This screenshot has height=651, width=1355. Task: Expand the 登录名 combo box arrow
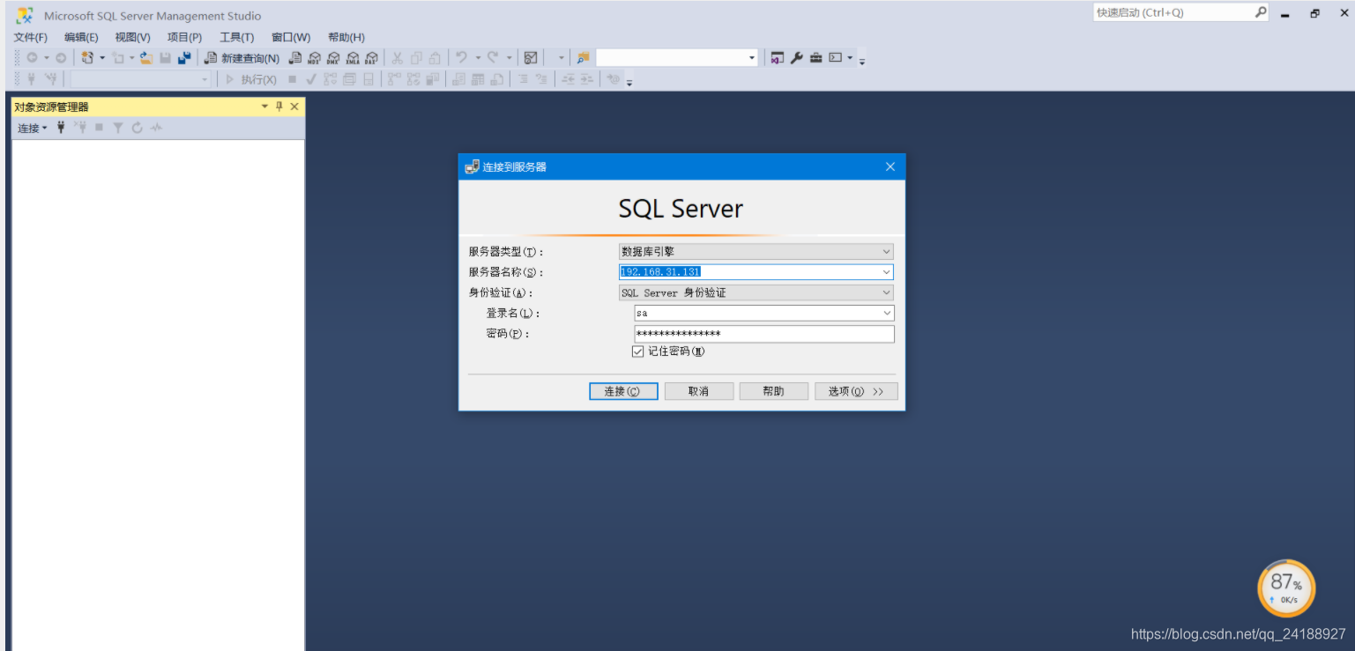pos(887,313)
